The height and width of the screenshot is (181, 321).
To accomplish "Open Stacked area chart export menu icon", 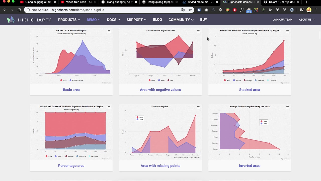I will [287, 31].
